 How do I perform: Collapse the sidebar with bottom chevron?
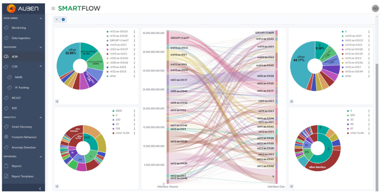point(40,189)
